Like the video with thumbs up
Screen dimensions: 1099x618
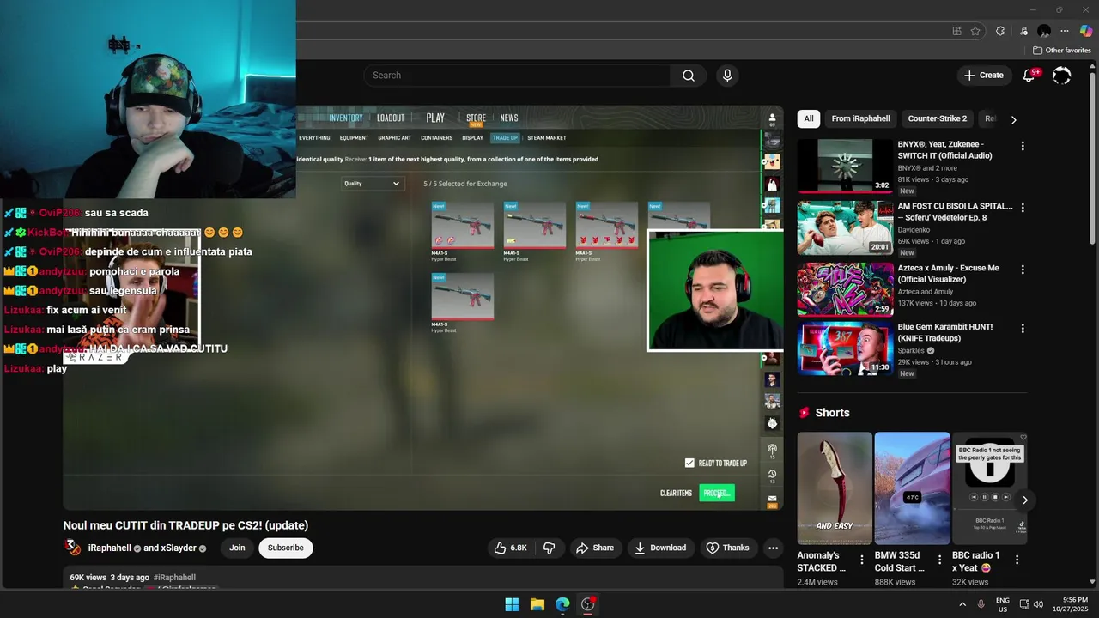click(509, 548)
